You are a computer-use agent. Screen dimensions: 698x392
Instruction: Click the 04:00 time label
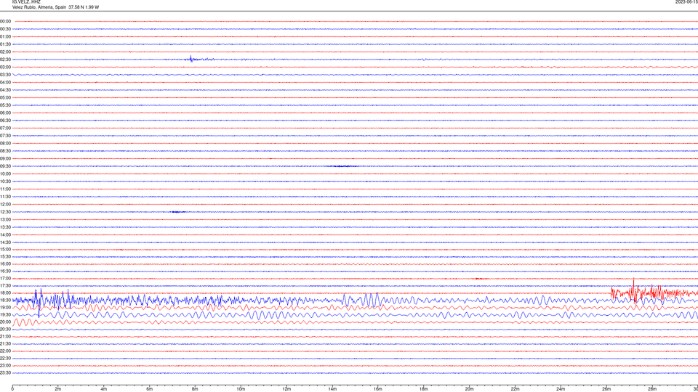click(x=5, y=82)
